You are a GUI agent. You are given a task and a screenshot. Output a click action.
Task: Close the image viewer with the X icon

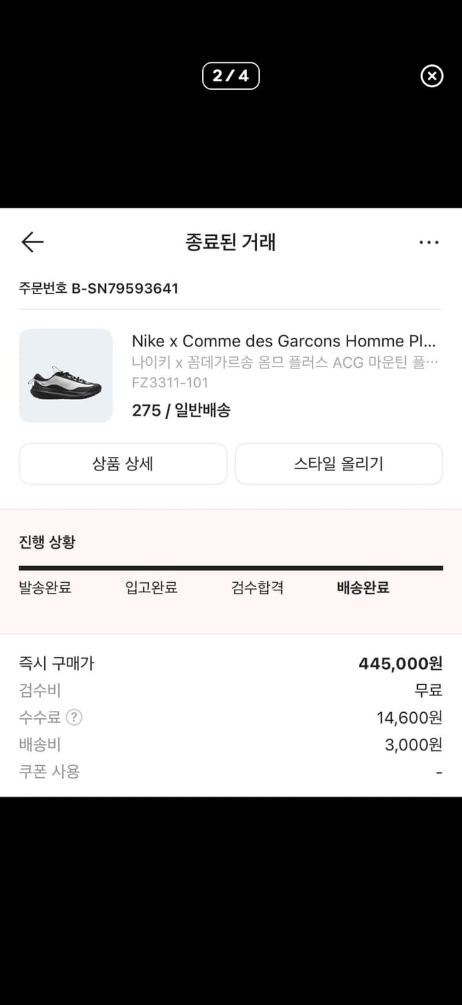point(431,76)
